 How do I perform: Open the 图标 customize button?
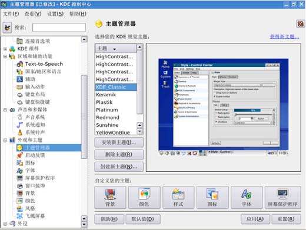click(x=212, y=197)
